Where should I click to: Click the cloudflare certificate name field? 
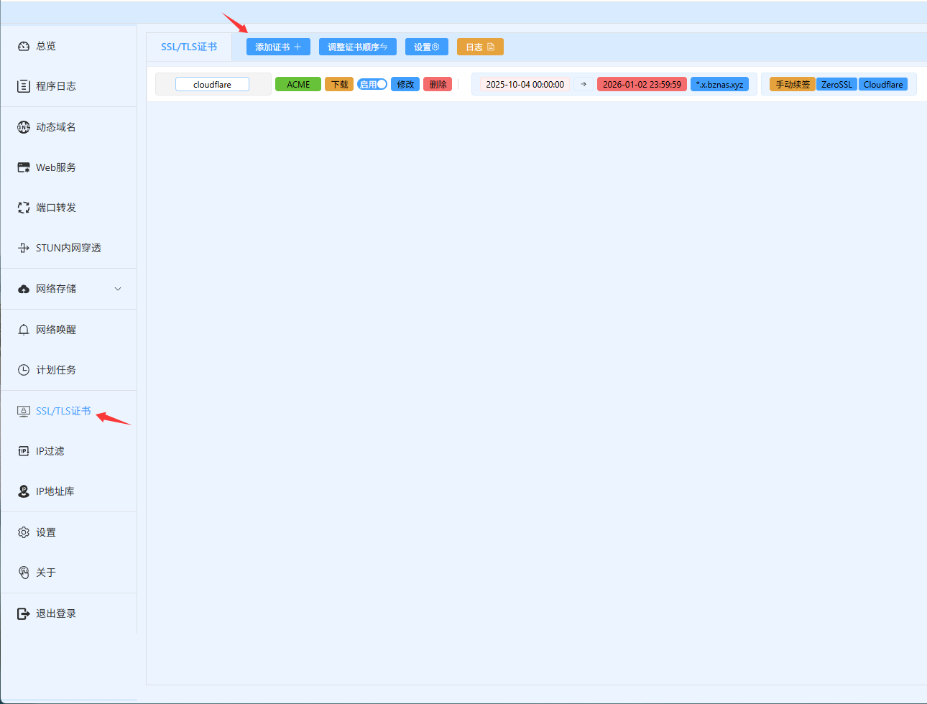point(212,84)
